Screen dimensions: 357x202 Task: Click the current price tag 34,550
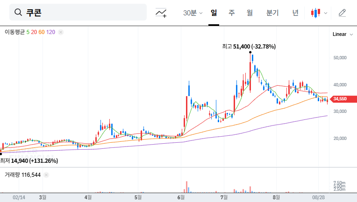click(x=343, y=99)
